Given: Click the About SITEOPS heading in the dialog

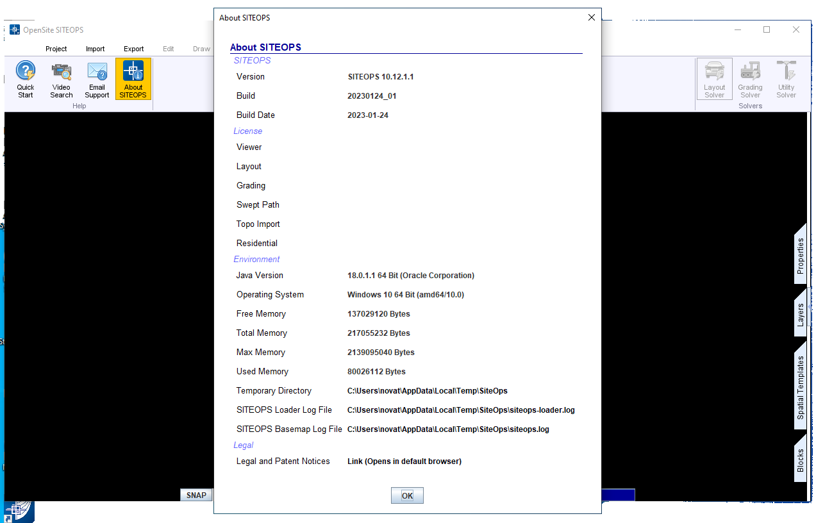Looking at the screenshot, I should pyautogui.click(x=265, y=47).
